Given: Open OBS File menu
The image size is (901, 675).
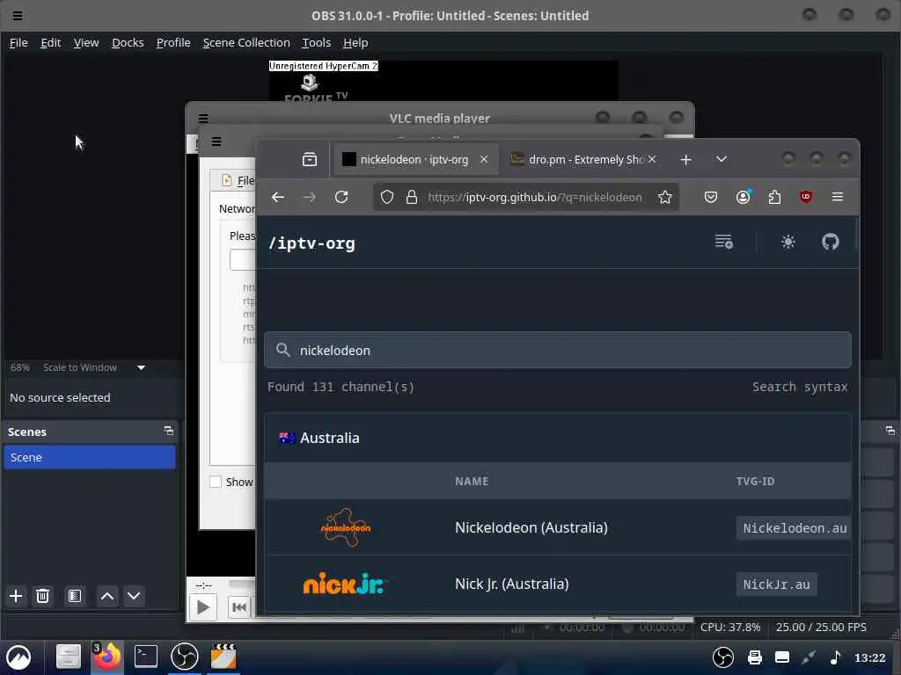Looking at the screenshot, I should (x=18, y=42).
